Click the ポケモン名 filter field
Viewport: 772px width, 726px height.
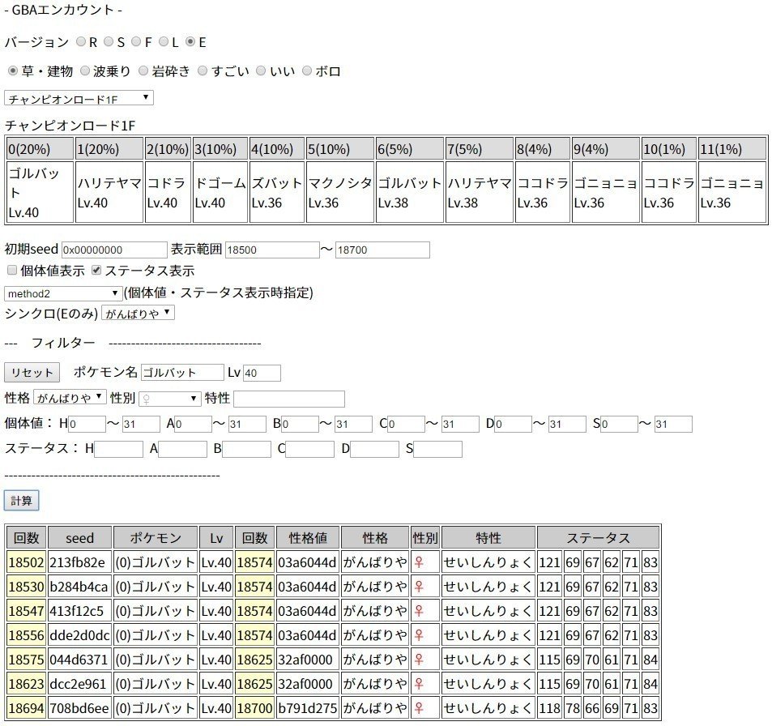coord(182,373)
